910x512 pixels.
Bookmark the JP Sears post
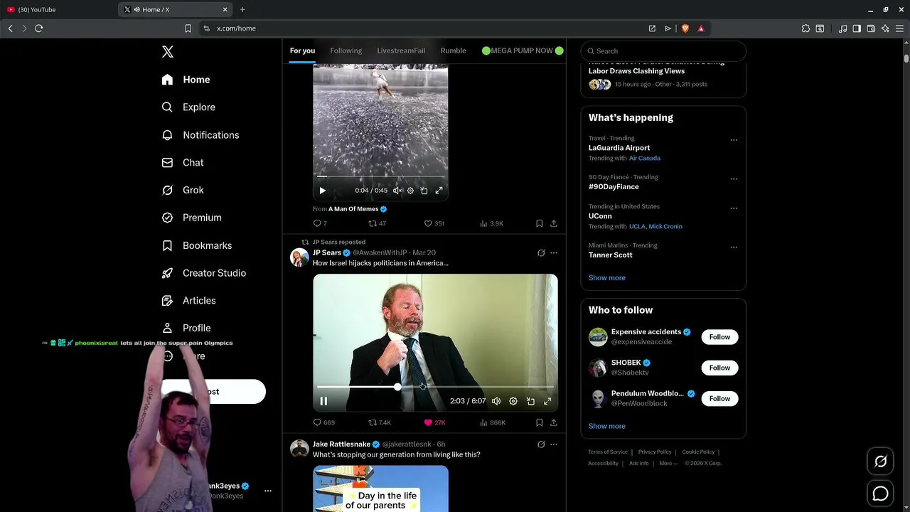point(539,422)
